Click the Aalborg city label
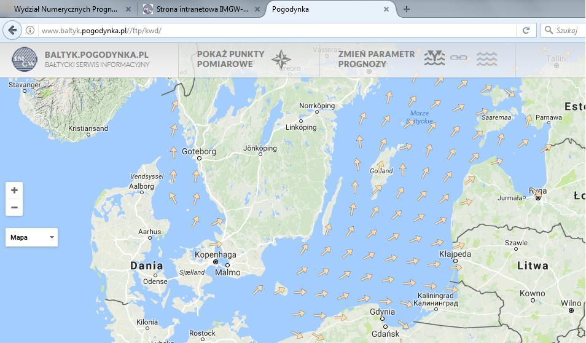Viewport: 586px width, 343px height. pos(141,186)
